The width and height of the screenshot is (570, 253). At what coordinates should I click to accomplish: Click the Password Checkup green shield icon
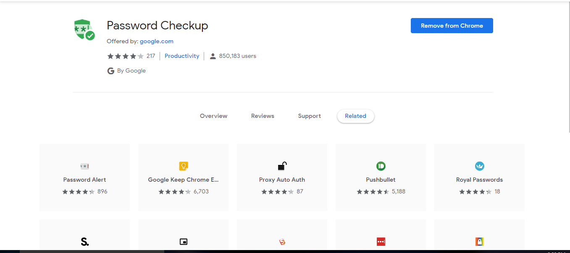(84, 29)
